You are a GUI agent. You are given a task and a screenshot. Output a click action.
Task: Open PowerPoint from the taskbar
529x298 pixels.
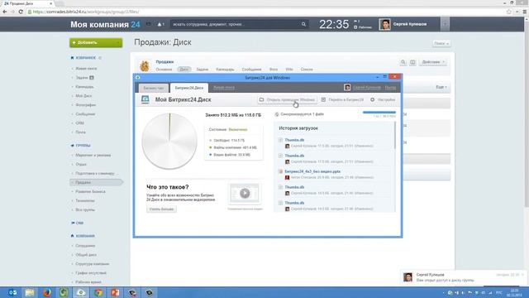(115, 292)
